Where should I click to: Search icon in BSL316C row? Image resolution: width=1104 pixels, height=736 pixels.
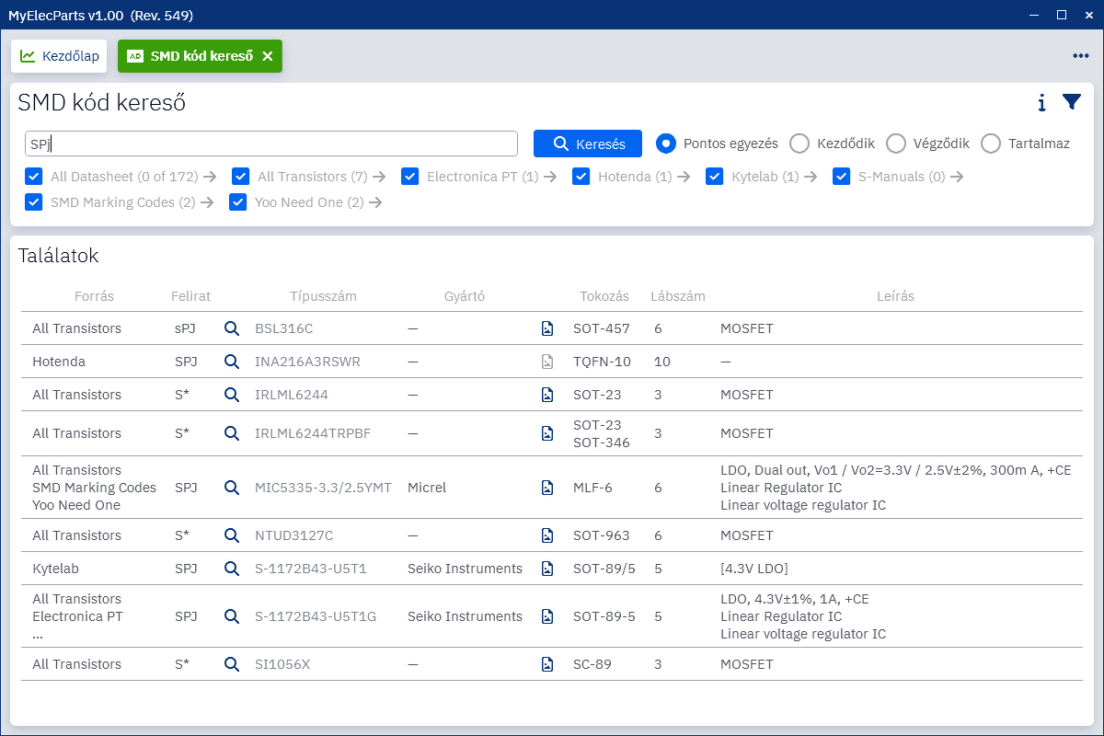click(x=232, y=328)
